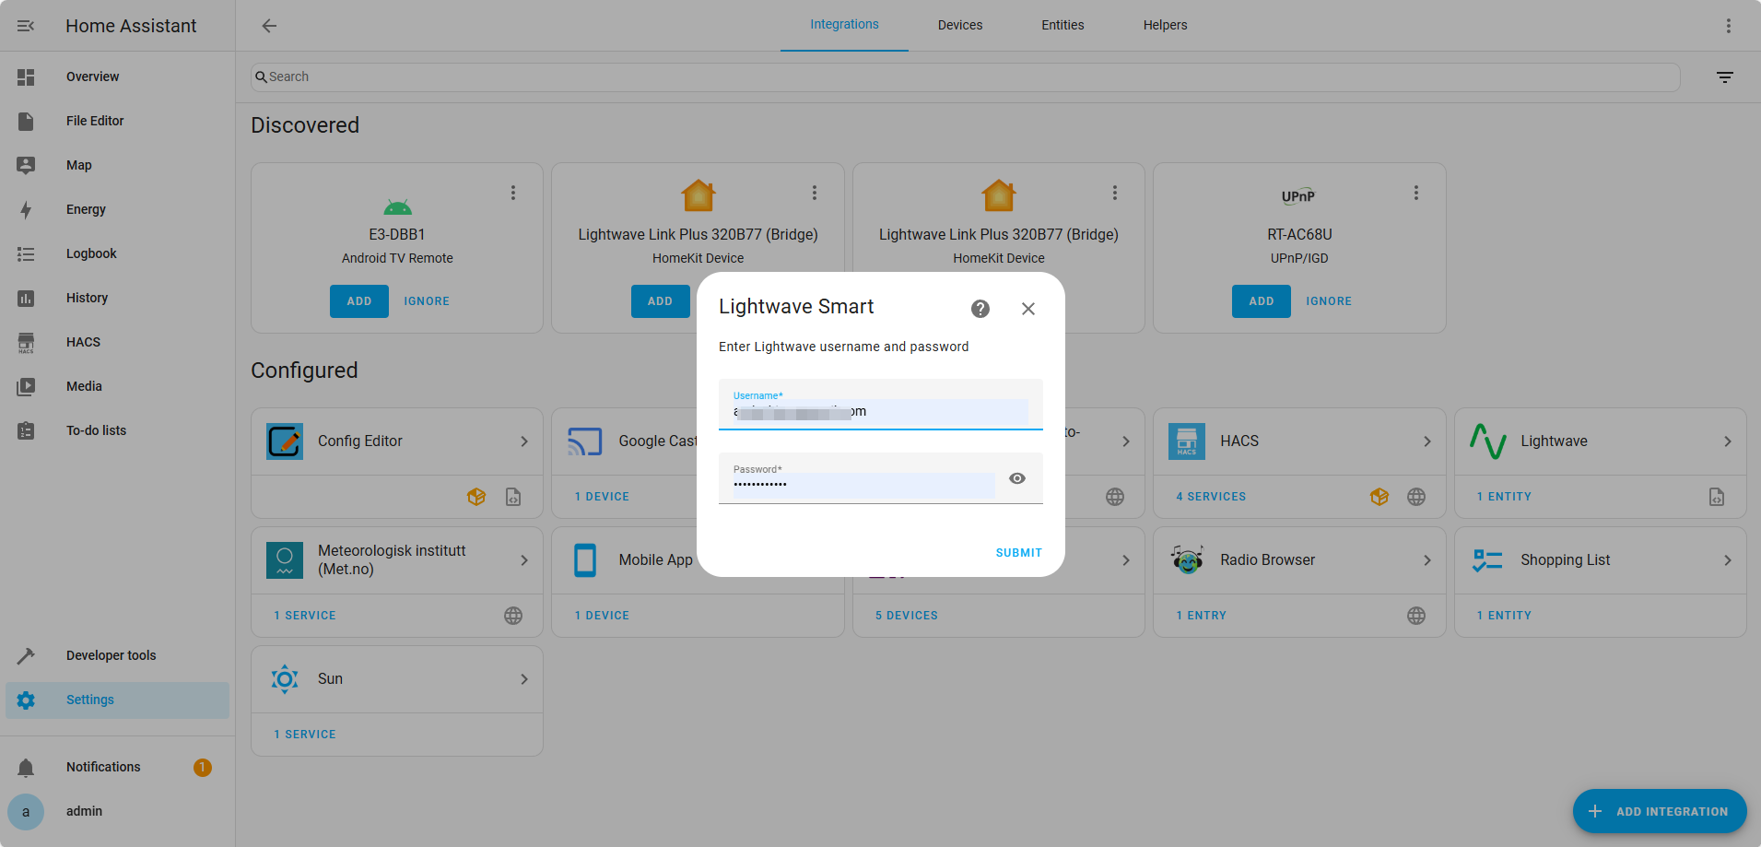Open the three-dot menu on RT-AC68U card
The width and height of the screenshot is (1761, 847).
click(x=1416, y=193)
